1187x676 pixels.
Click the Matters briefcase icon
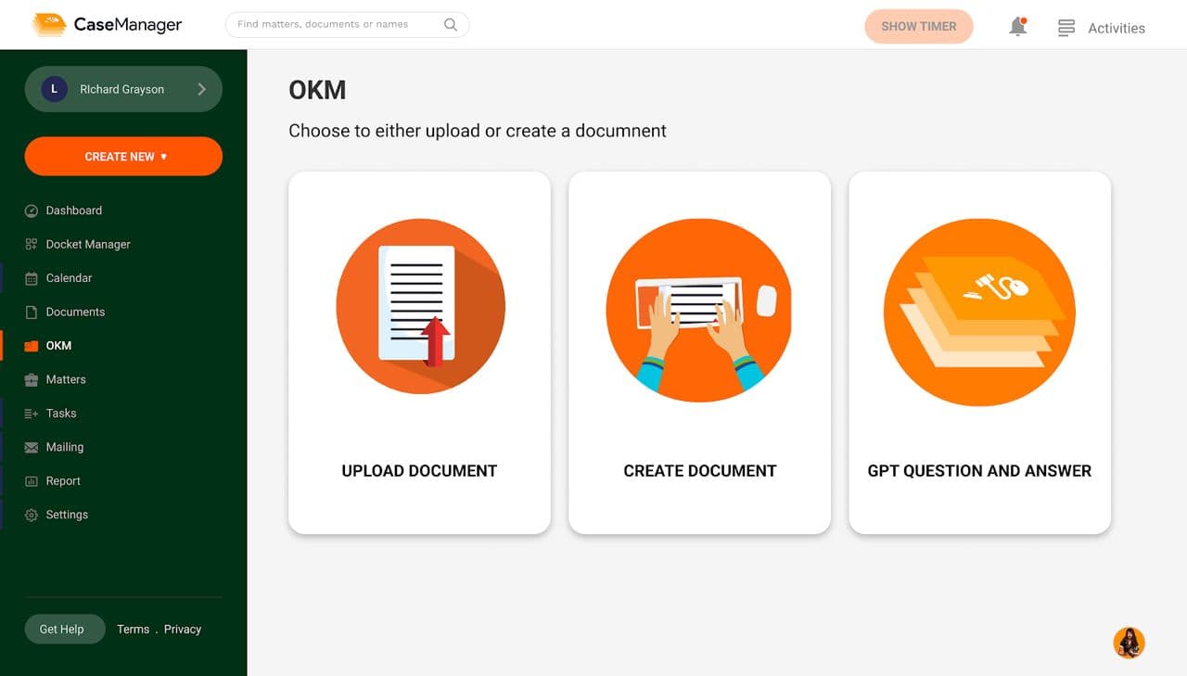coord(32,380)
